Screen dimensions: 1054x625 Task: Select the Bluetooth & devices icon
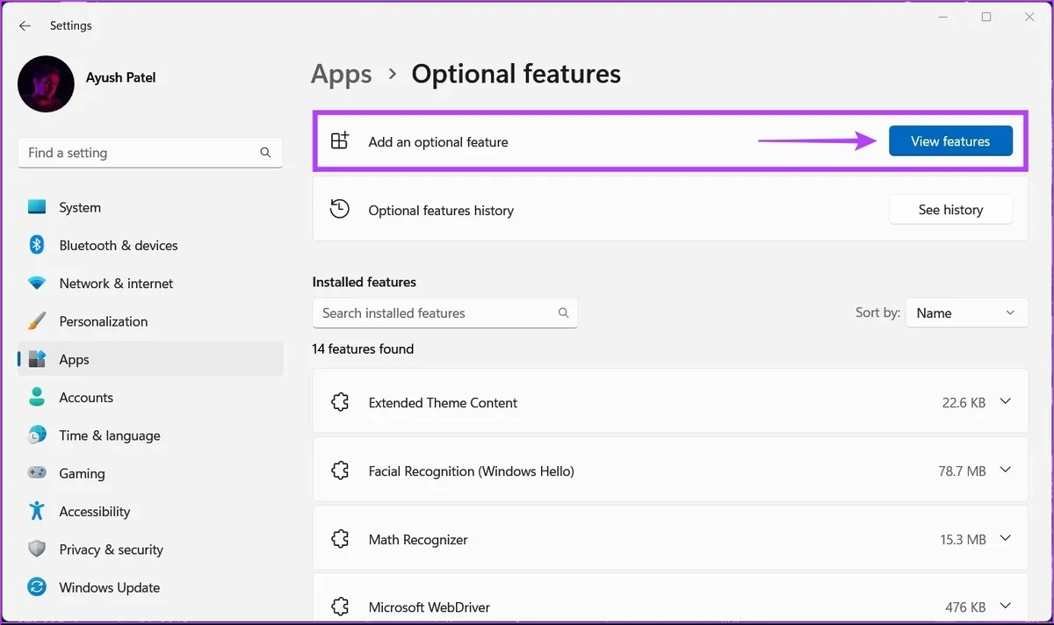pyautogui.click(x=37, y=246)
